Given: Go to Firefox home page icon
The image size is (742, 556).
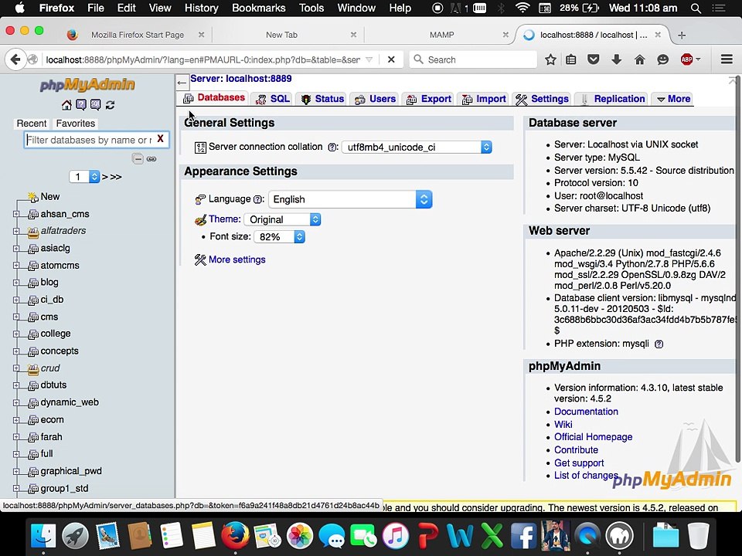Looking at the screenshot, I should [x=640, y=59].
